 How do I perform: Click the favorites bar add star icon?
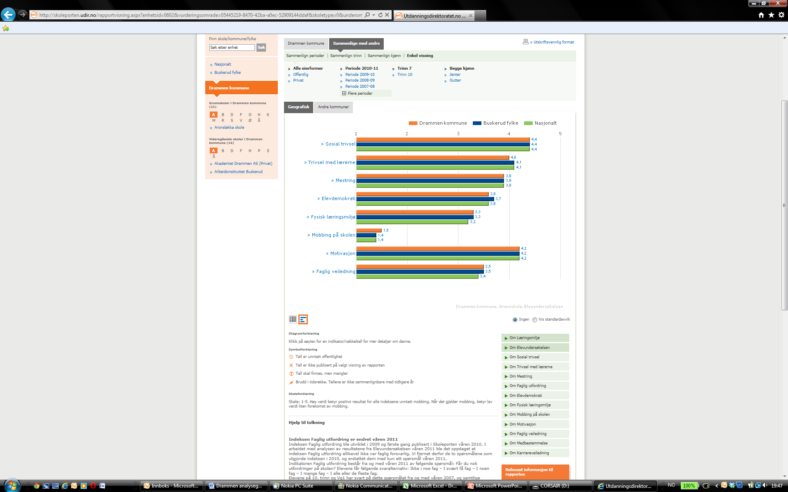[6, 28]
